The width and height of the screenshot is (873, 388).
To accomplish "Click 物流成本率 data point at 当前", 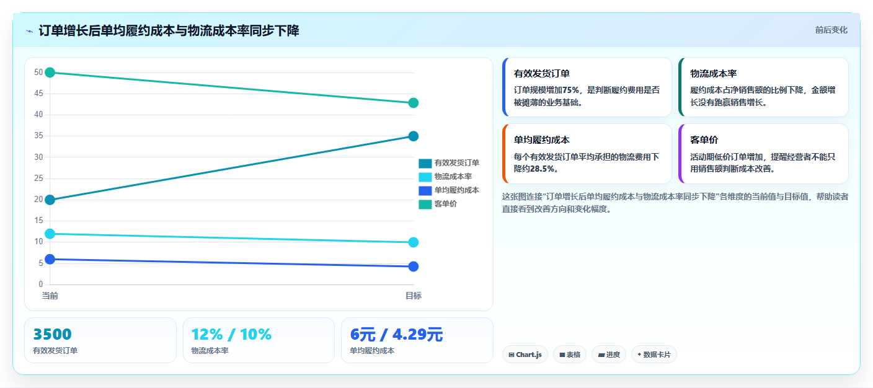I will [x=50, y=234].
